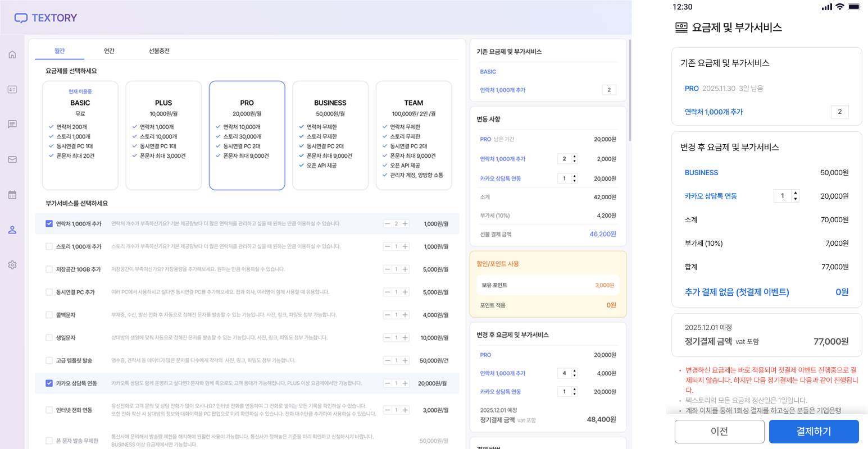Click minus icon for 카카오 상담톡 연동 row
The height and width of the screenshot is (449, 868).
[x=387, y=383]
